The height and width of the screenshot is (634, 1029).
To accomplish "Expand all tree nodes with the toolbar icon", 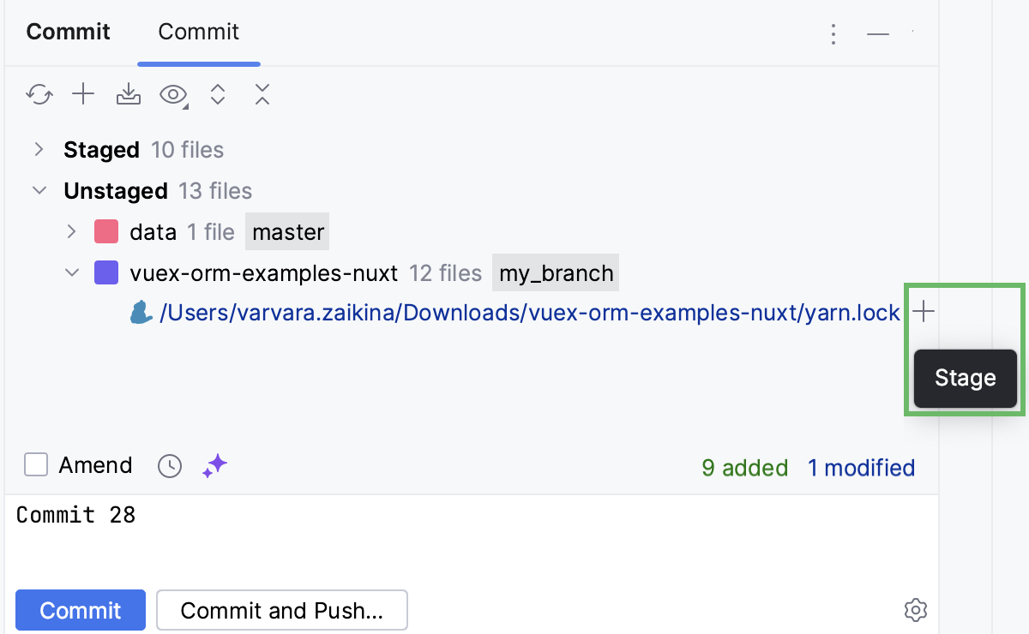I will pyautogui.click(x=217, y=94).
